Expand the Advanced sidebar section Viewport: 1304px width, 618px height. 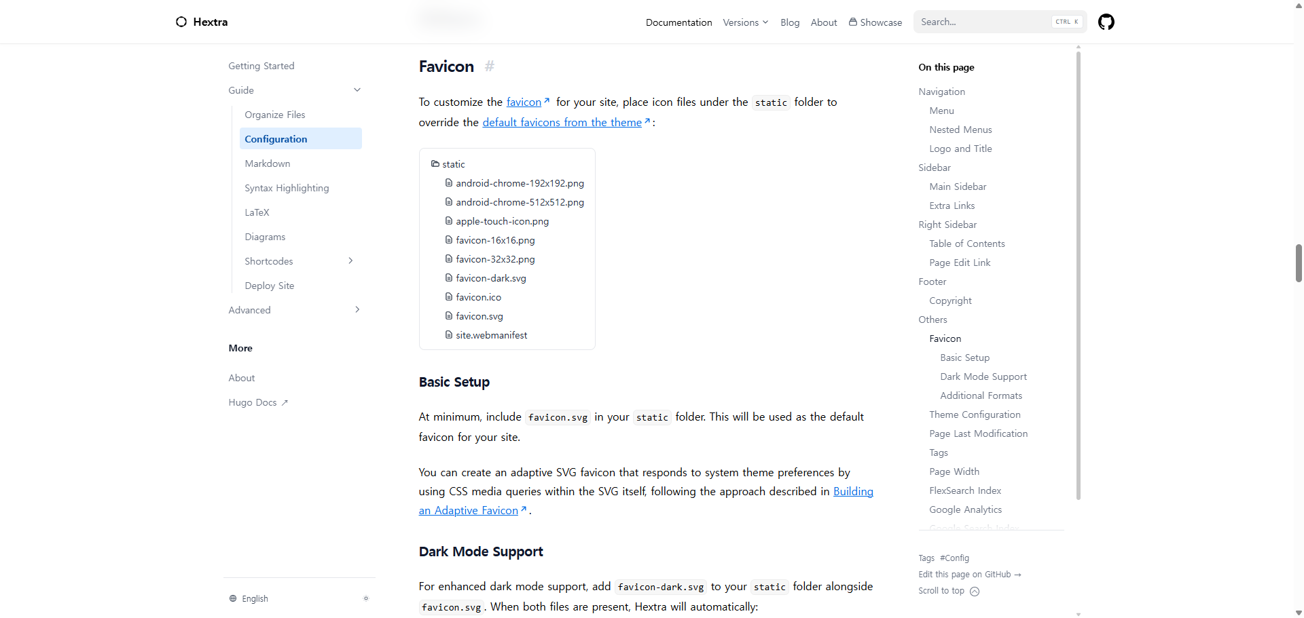357,310
